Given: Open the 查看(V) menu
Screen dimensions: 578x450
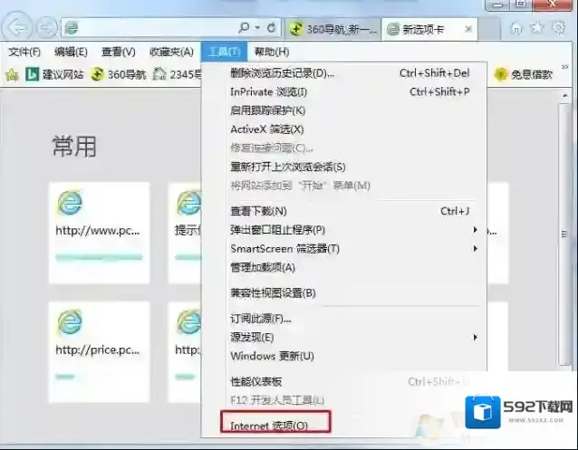Looking at the screenshot, I should (x=119, y=52).
